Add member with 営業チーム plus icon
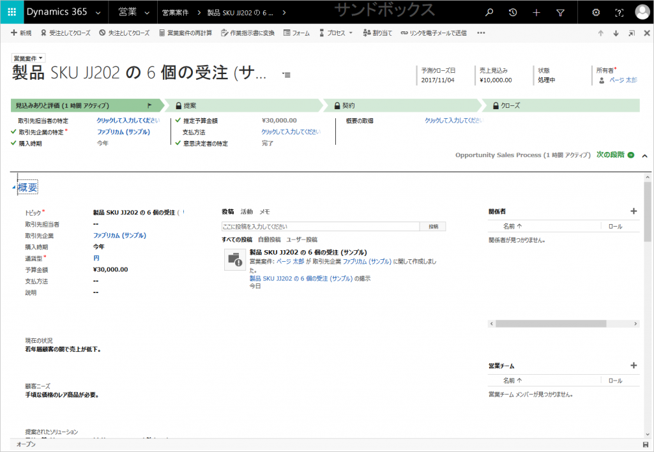Image resolution: width=654 pixels, height=452 pixels. point(634,366)
